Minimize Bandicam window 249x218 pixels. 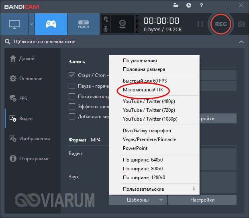pyautogui.click(x=228, y=7)
